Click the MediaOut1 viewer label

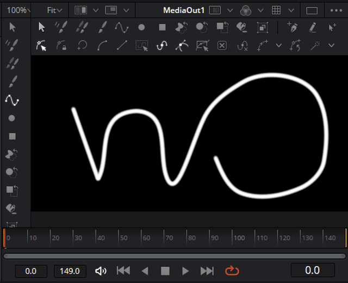click(184, 10)
